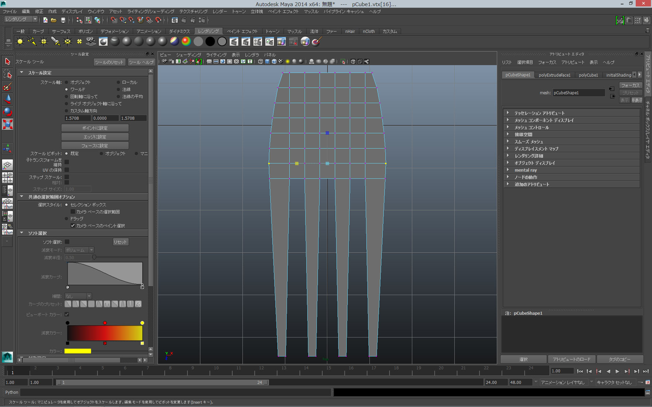The width and height of the screenshot is (652, 407).
Task: Create a point light from the shelf
Action: point(43,41)
